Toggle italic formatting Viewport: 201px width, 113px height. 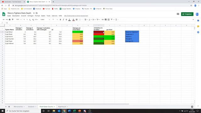pos(63,19)
